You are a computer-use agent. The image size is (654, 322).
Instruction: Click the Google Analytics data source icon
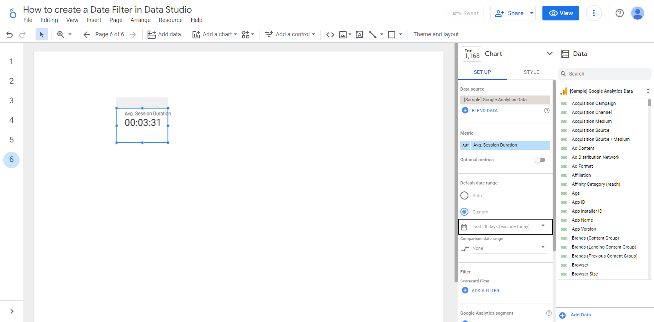[x=564, y=91]
